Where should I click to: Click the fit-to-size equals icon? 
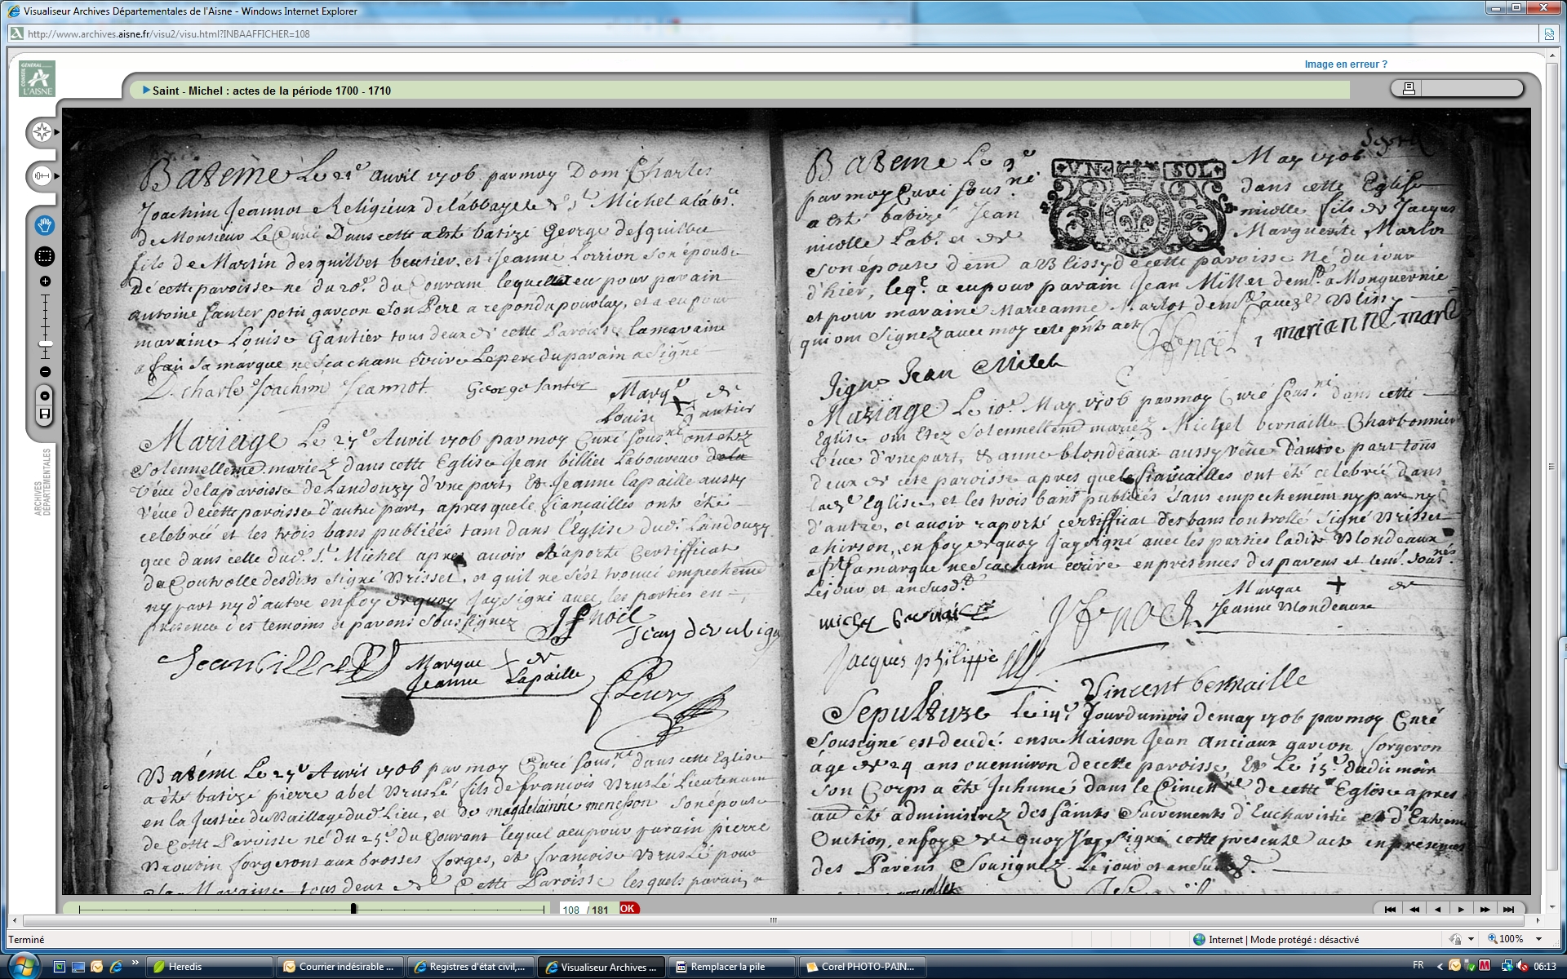point(45,396)
